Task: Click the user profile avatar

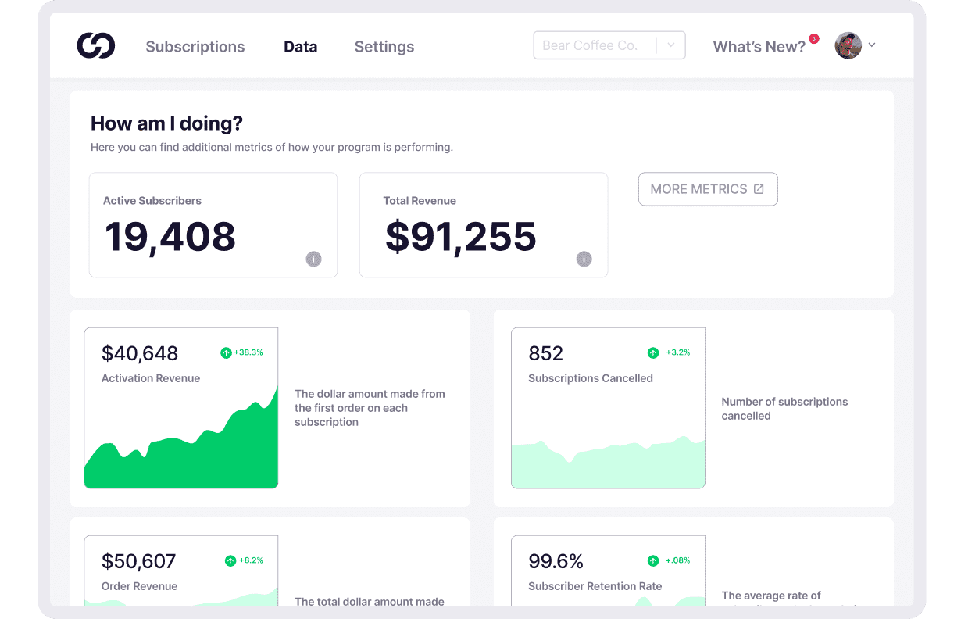Action: pyautogui.click(x=848, y=45)
